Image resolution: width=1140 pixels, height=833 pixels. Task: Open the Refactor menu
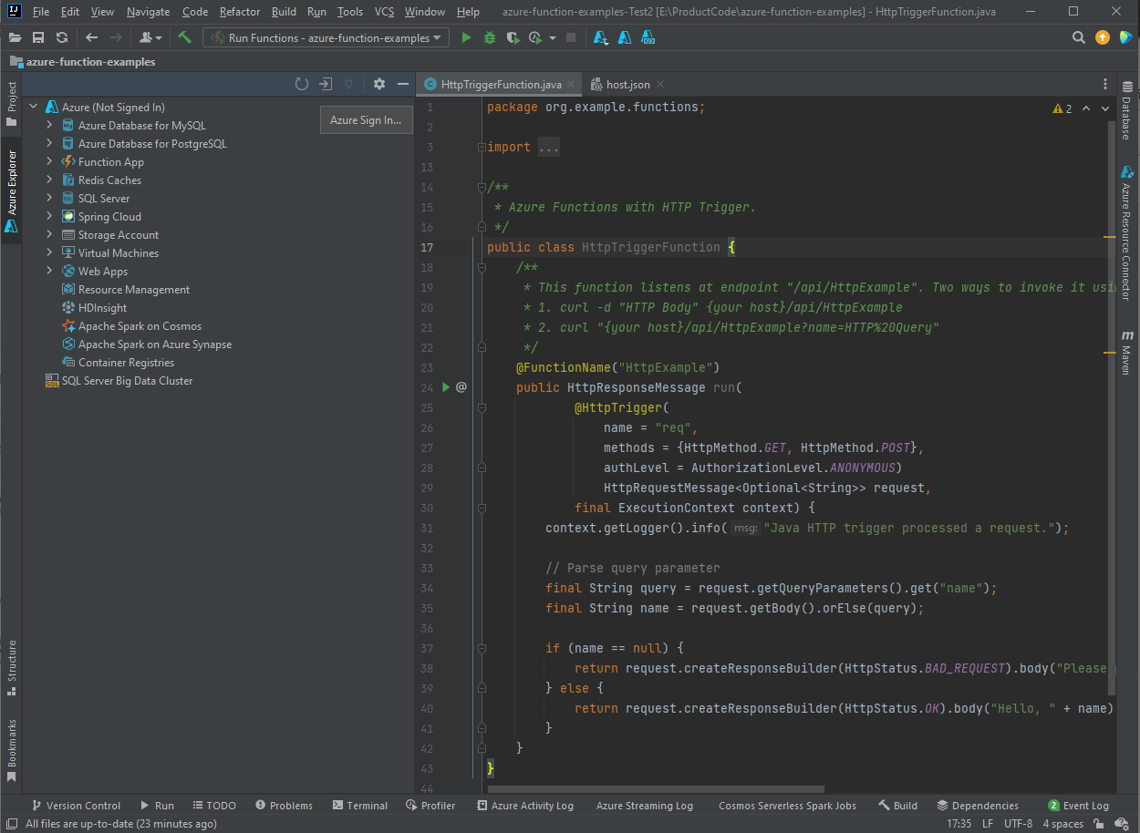[239, 12]
